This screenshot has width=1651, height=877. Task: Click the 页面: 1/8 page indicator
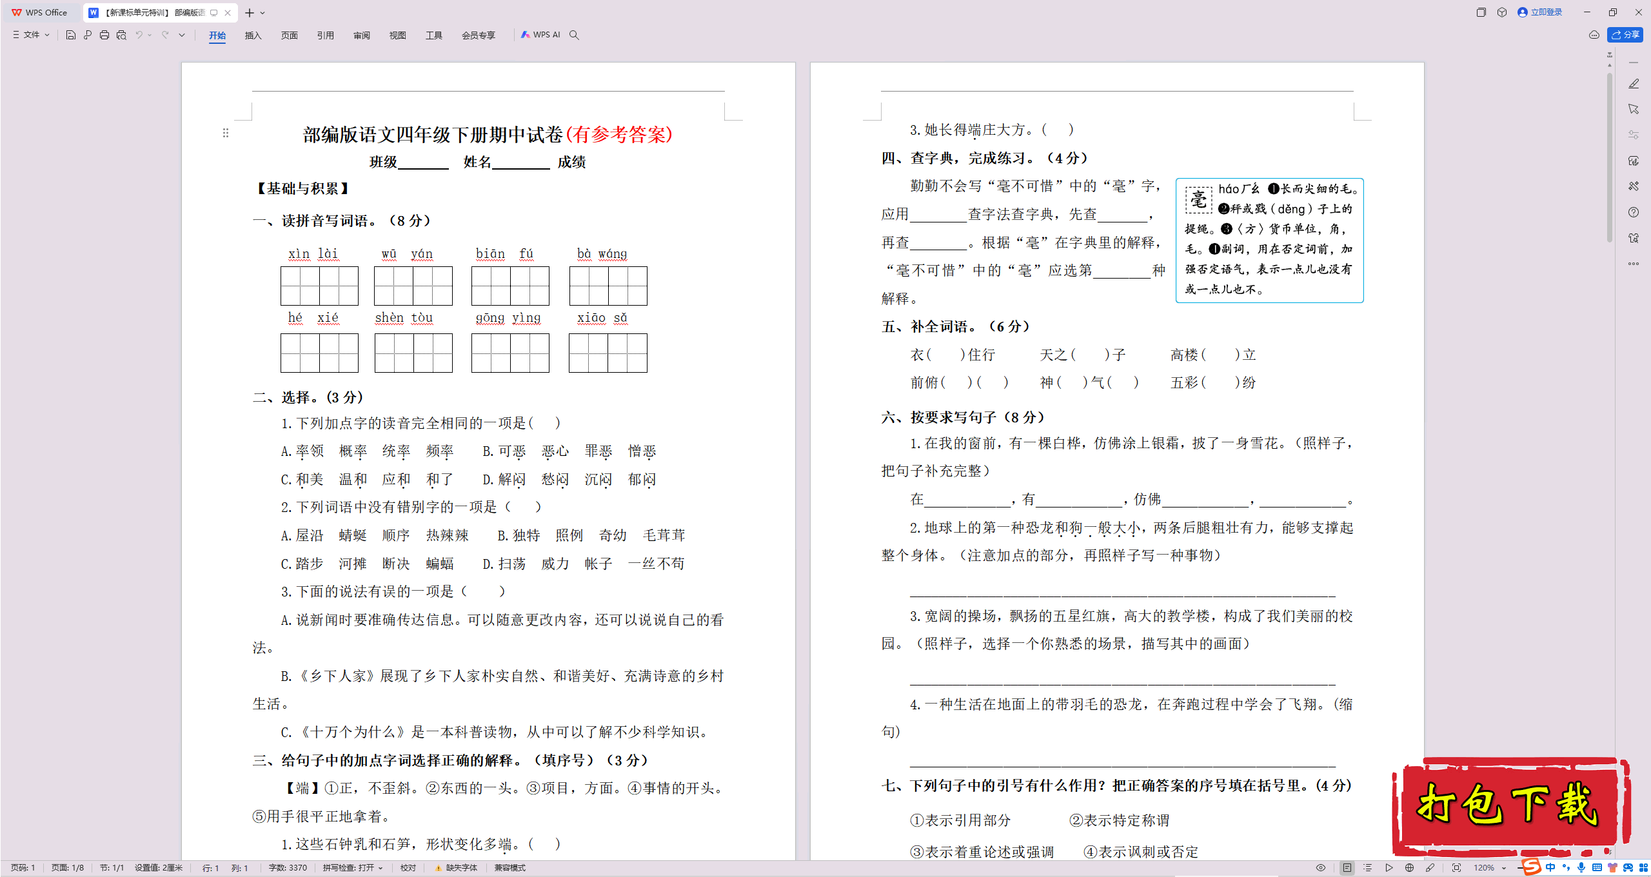[68, 868]
